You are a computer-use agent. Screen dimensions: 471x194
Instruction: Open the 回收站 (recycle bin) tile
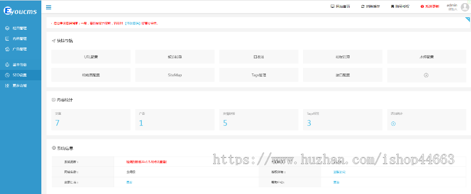pyautogui.click(x=259, y=56)
